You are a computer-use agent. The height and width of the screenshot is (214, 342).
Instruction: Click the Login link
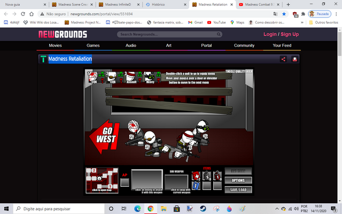pyautogui.click(x=270, y=34)
